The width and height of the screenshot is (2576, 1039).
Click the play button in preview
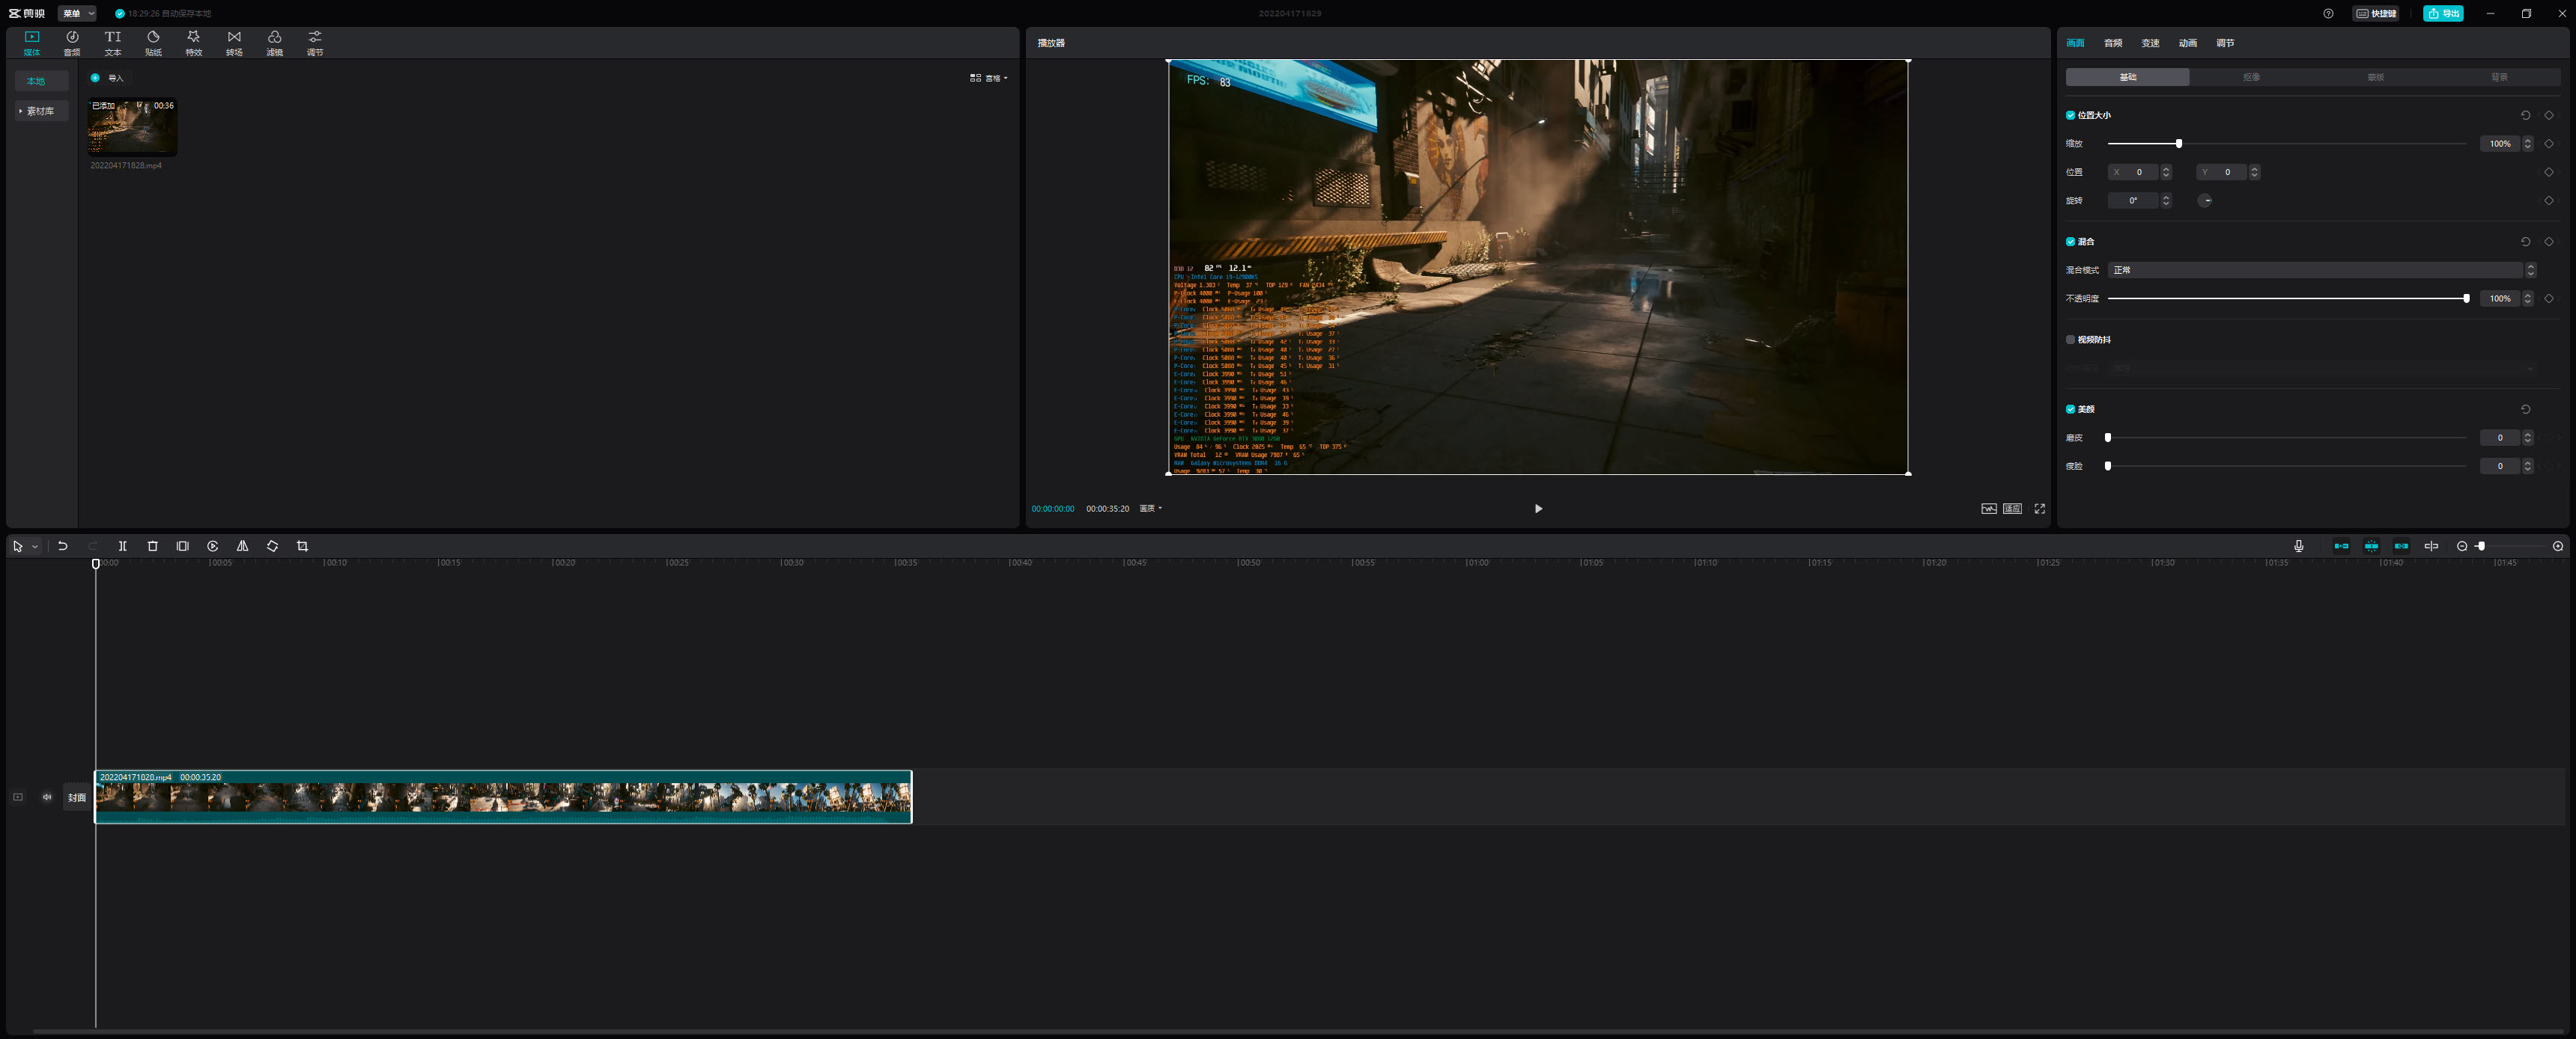point(1537,507)
